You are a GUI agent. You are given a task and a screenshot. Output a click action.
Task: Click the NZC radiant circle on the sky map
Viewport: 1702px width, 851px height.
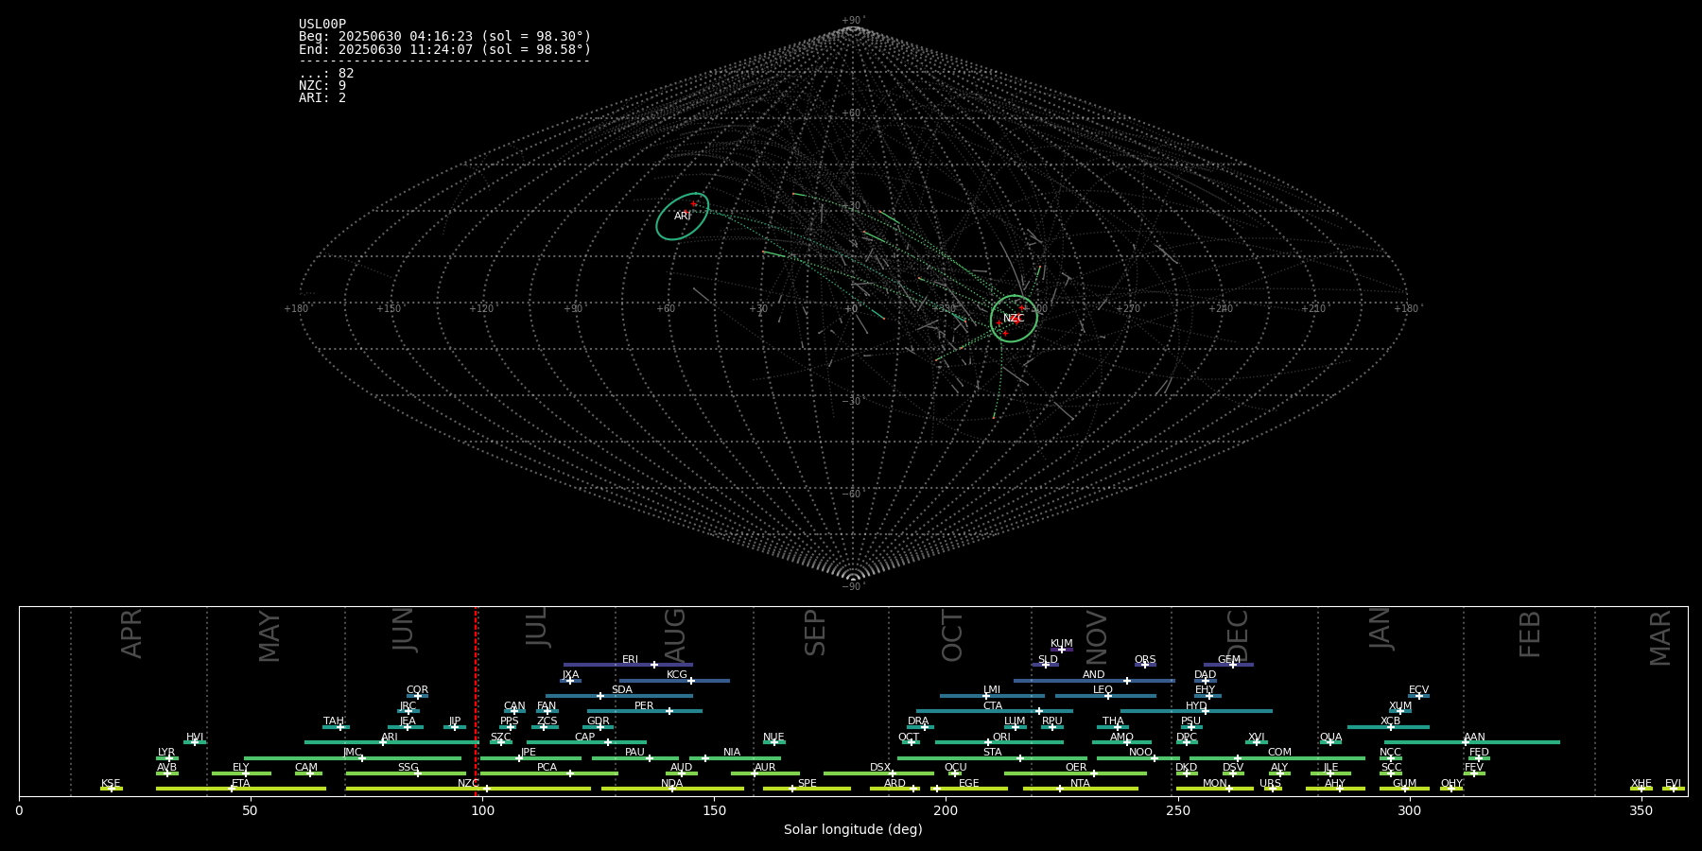point(1014,319)
